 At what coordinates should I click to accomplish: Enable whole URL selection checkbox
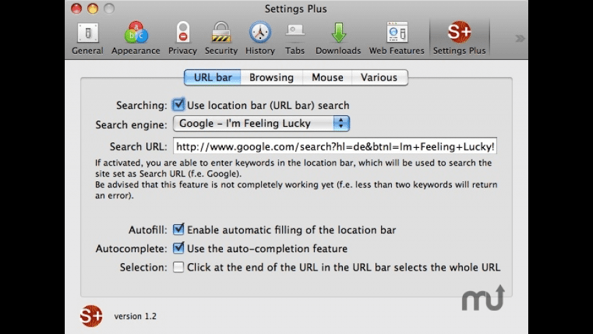[x=179, y=267]
